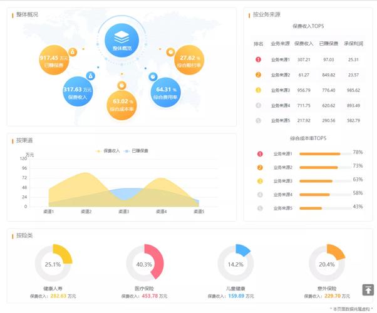Click rank 5 badge in 综合成本率TOP5 list
377x313 pixels.
(260, 208)
